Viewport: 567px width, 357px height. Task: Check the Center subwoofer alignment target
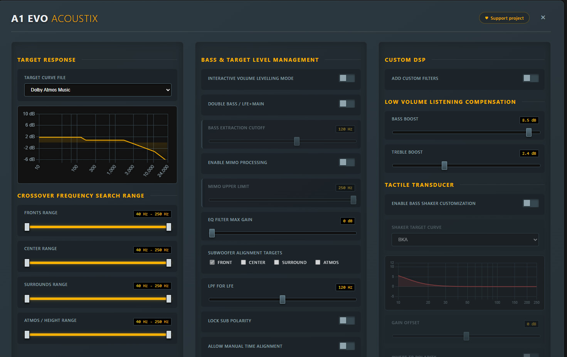[x=243, y=262]
